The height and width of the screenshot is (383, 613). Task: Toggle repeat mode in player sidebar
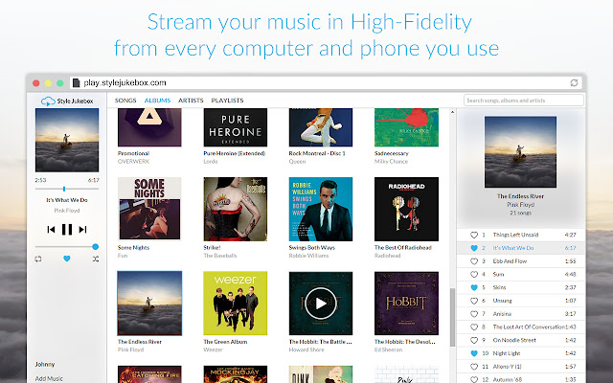(x=38, y=259)
